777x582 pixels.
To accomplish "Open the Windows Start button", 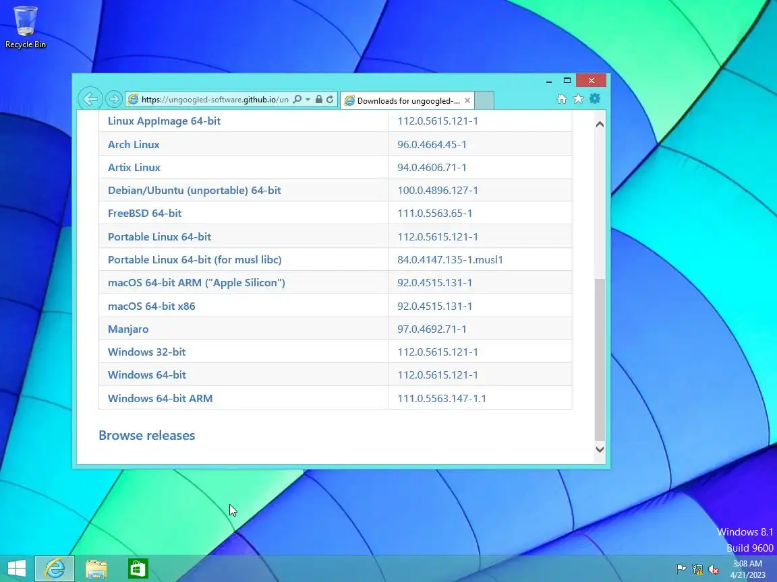I will tap(17, 569).
